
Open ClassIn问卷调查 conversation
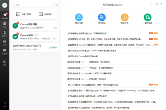[35, 26]
